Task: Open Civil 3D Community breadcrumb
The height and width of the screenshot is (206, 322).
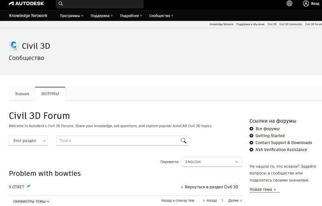Action: (x=291, y=24)
